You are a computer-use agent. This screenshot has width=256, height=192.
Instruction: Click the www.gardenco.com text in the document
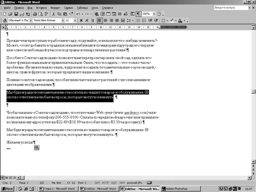(x=131, y=113)
